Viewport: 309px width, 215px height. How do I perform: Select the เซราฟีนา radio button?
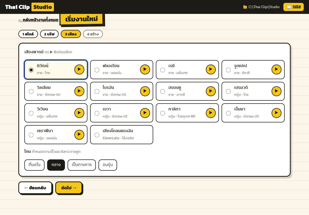31,135
